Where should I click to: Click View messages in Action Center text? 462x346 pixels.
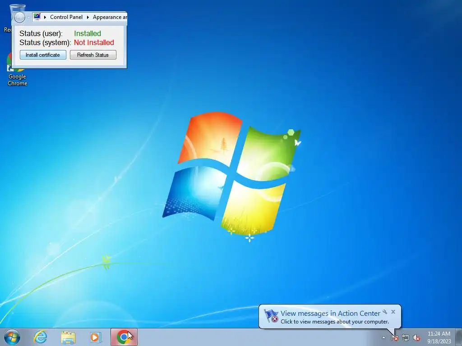(x=330, y=314)
